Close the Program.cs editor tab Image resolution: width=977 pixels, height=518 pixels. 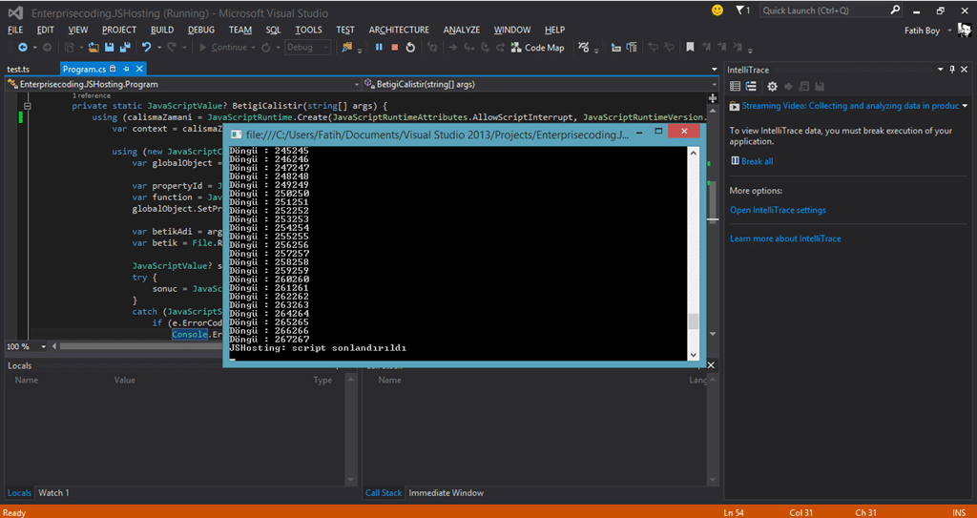point(139,70)
